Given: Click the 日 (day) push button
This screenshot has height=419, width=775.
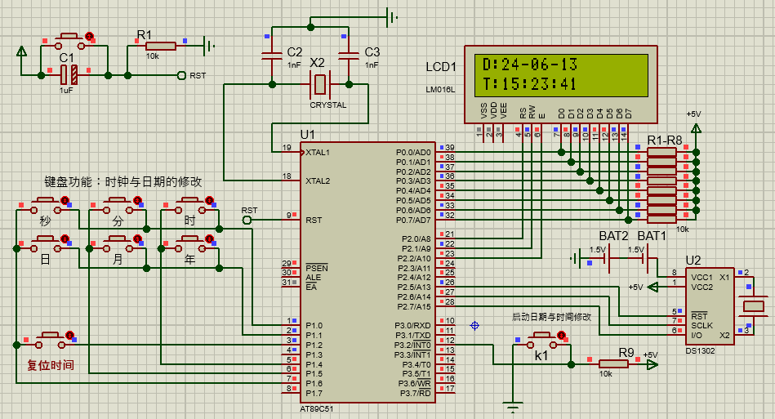Looking at the screenshot, I should pos(45,245).
